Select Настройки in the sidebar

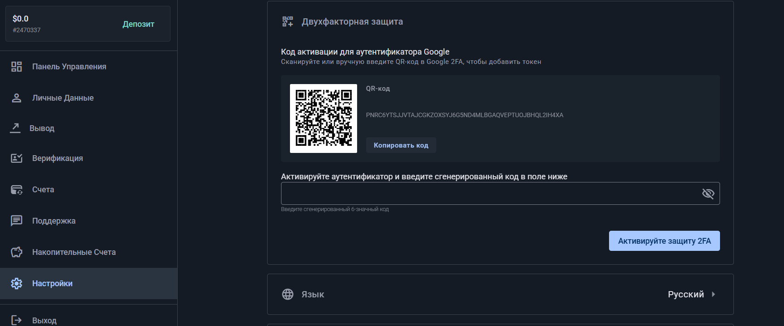coord(89,284)
